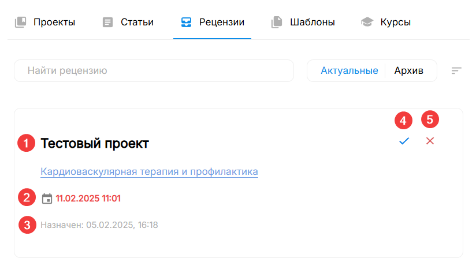Select the Рецензии tab label
This screenshot has width=476, height=277.
click(x=222, y=22)
